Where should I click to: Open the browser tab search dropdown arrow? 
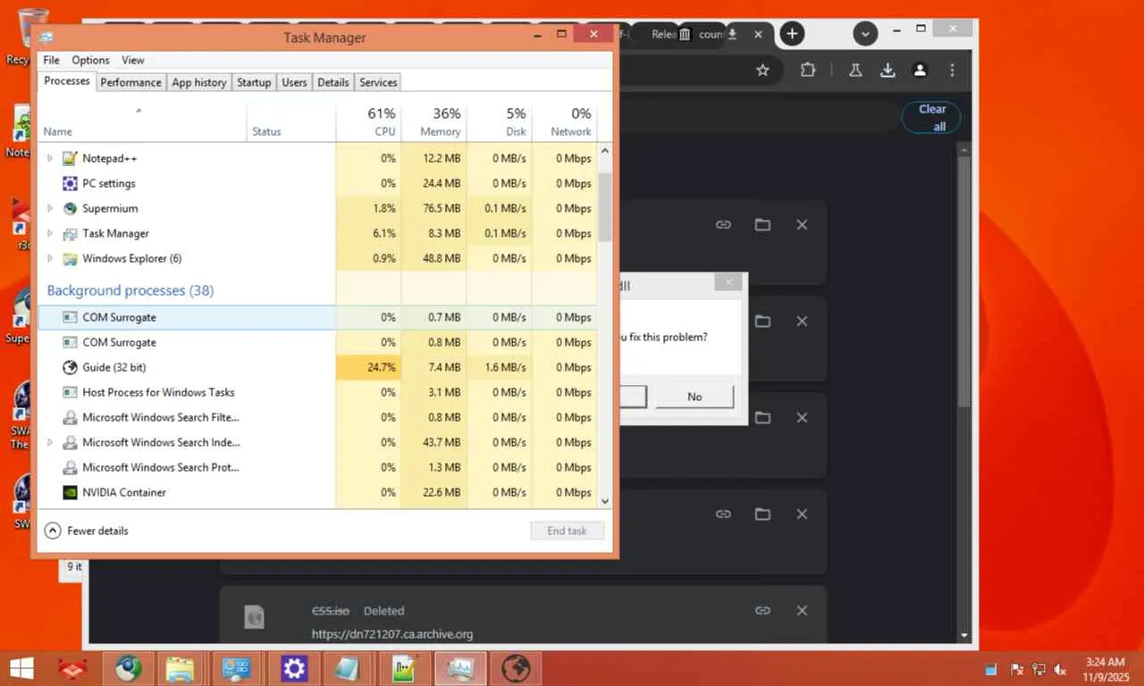[865, 34]
